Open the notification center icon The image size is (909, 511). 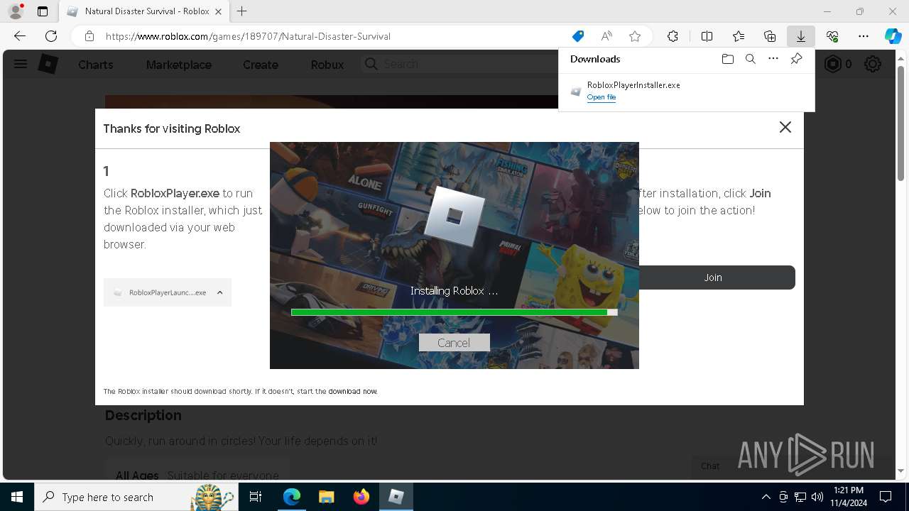coord(886,497)
